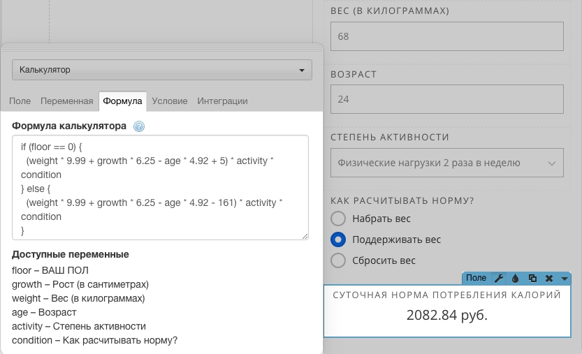This screenshot has height=354, width=582.
Task: Expand the field toolbar's dropdown arrow
Action: coord(565,279)
